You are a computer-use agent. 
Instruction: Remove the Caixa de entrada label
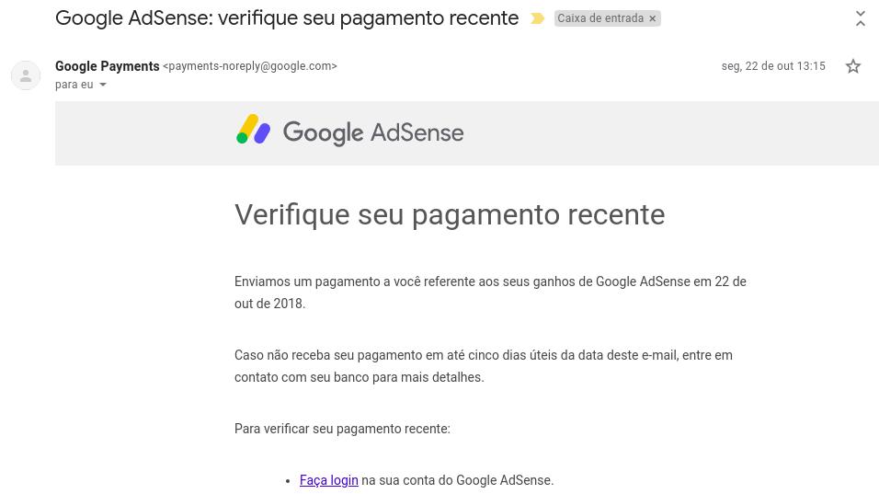(653, 18)
